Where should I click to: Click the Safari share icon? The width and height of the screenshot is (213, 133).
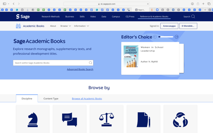point(198,4)
